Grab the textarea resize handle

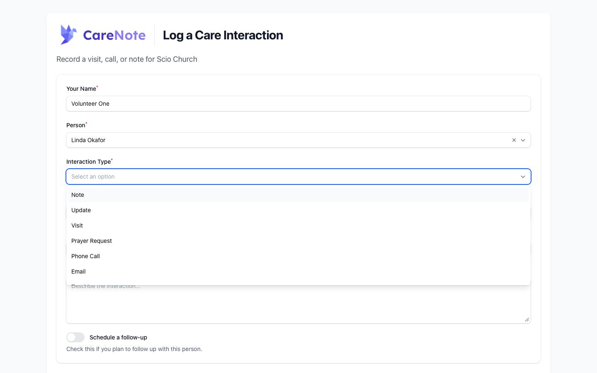point(527,320)
